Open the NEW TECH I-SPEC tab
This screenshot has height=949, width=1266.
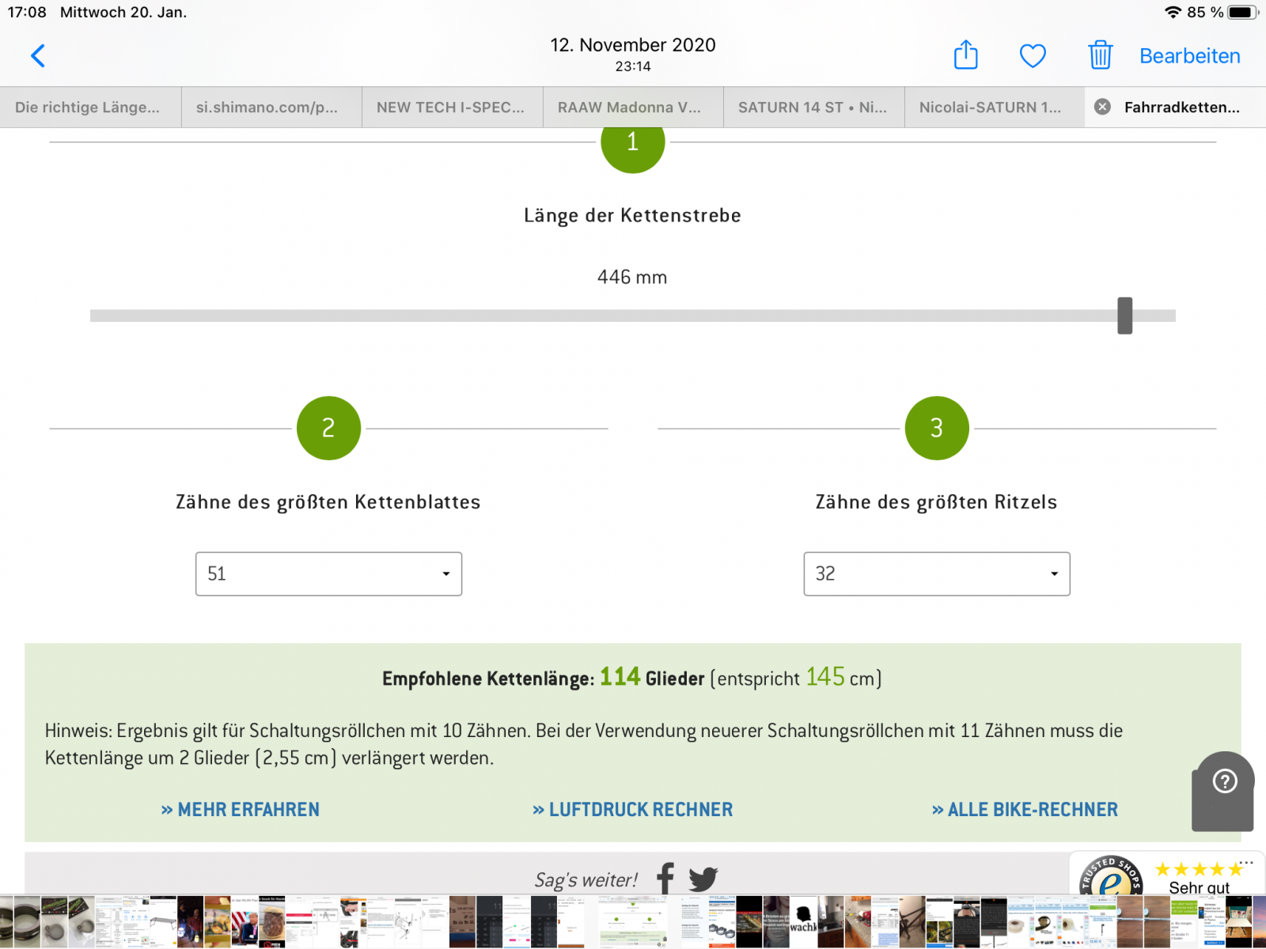pos(452,108)
